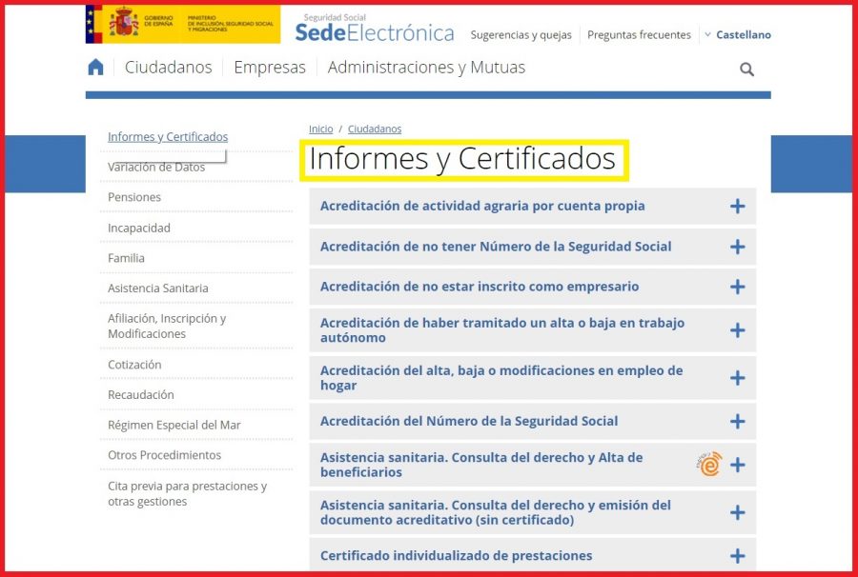The width and height of the screenshot is (858, 577).
Task: Open Preguntas frecuentes
Action: point(638,34)
